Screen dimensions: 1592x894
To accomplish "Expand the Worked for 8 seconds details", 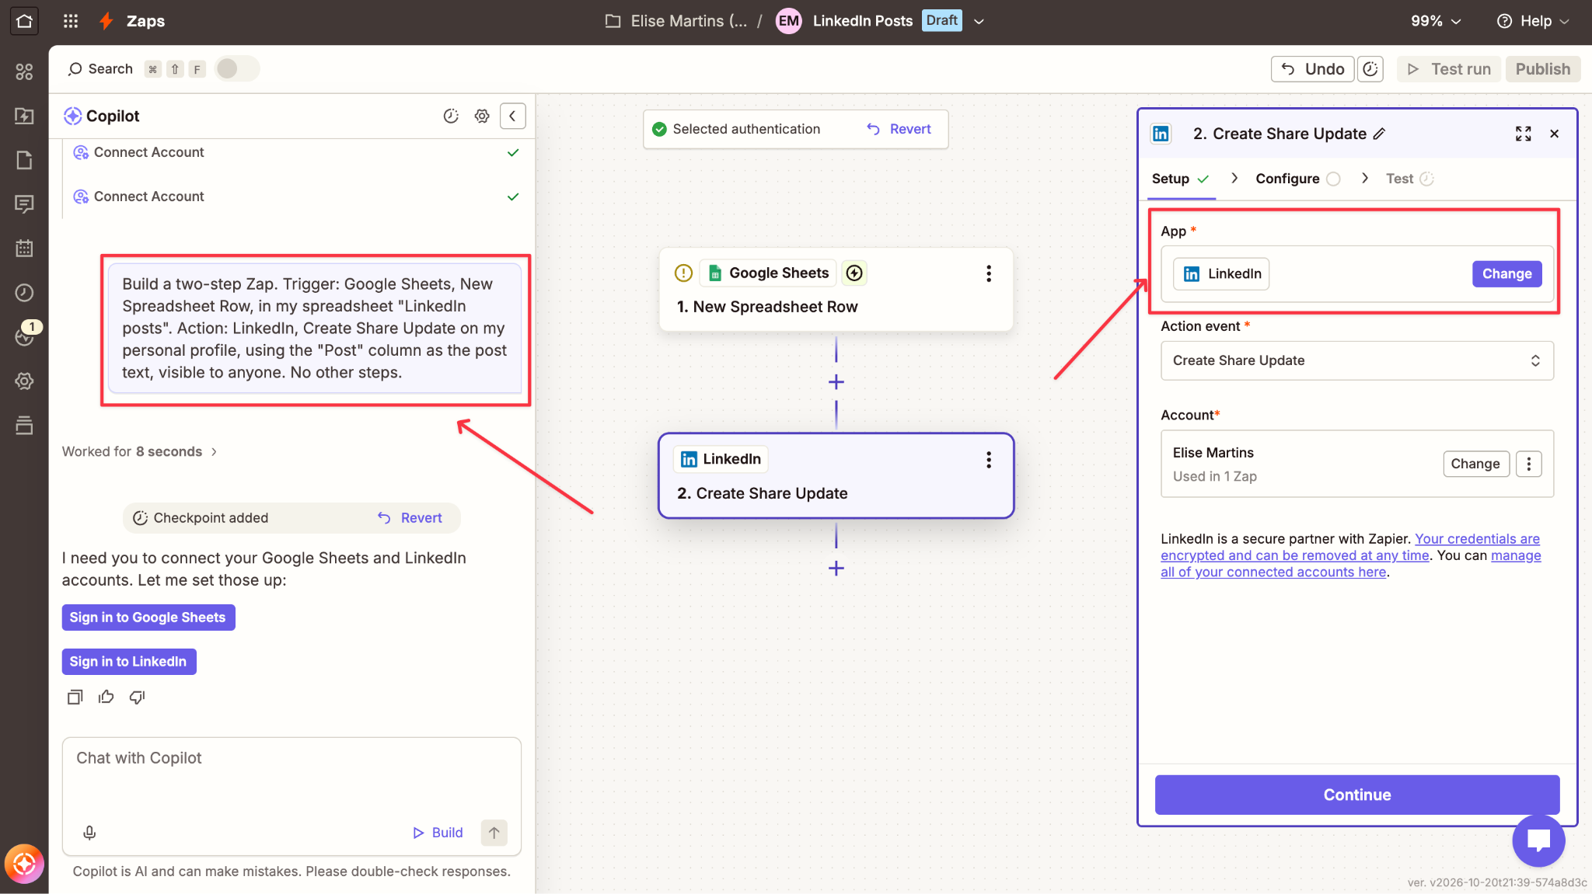I will [140, 451].
